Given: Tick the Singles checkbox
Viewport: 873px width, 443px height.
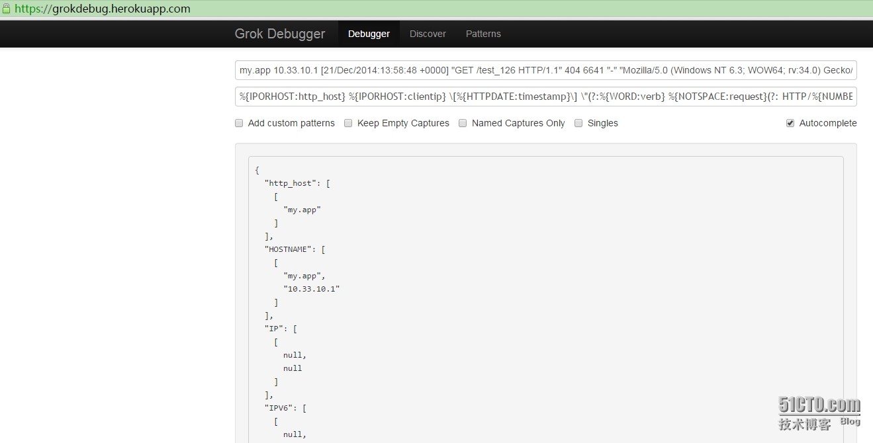Looking at the screenshot, I should tap(578, 123).
